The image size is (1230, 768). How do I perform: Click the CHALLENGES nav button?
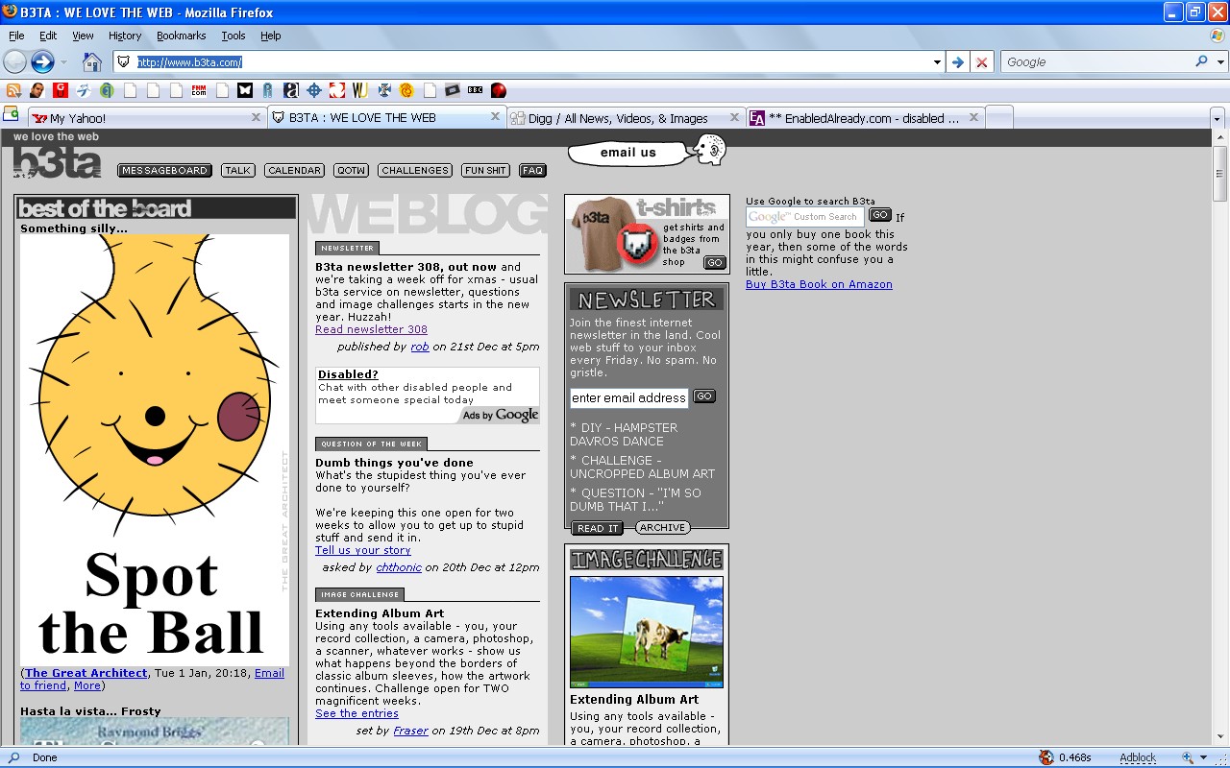pos(415,171)
